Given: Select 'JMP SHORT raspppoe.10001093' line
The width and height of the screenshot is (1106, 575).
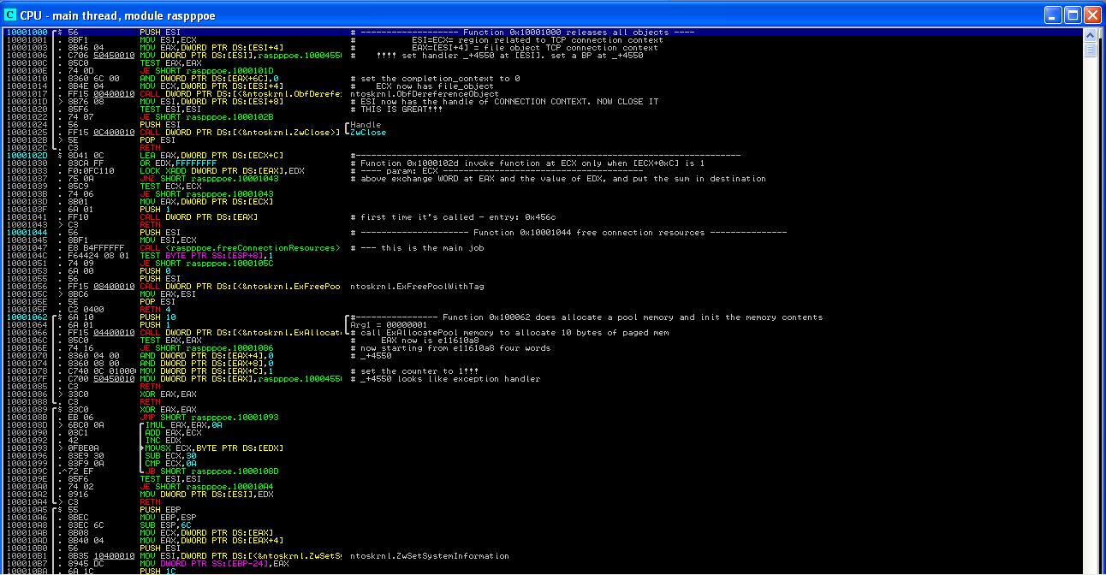Looking at the screenshot, I should click(x=209, y=418).
